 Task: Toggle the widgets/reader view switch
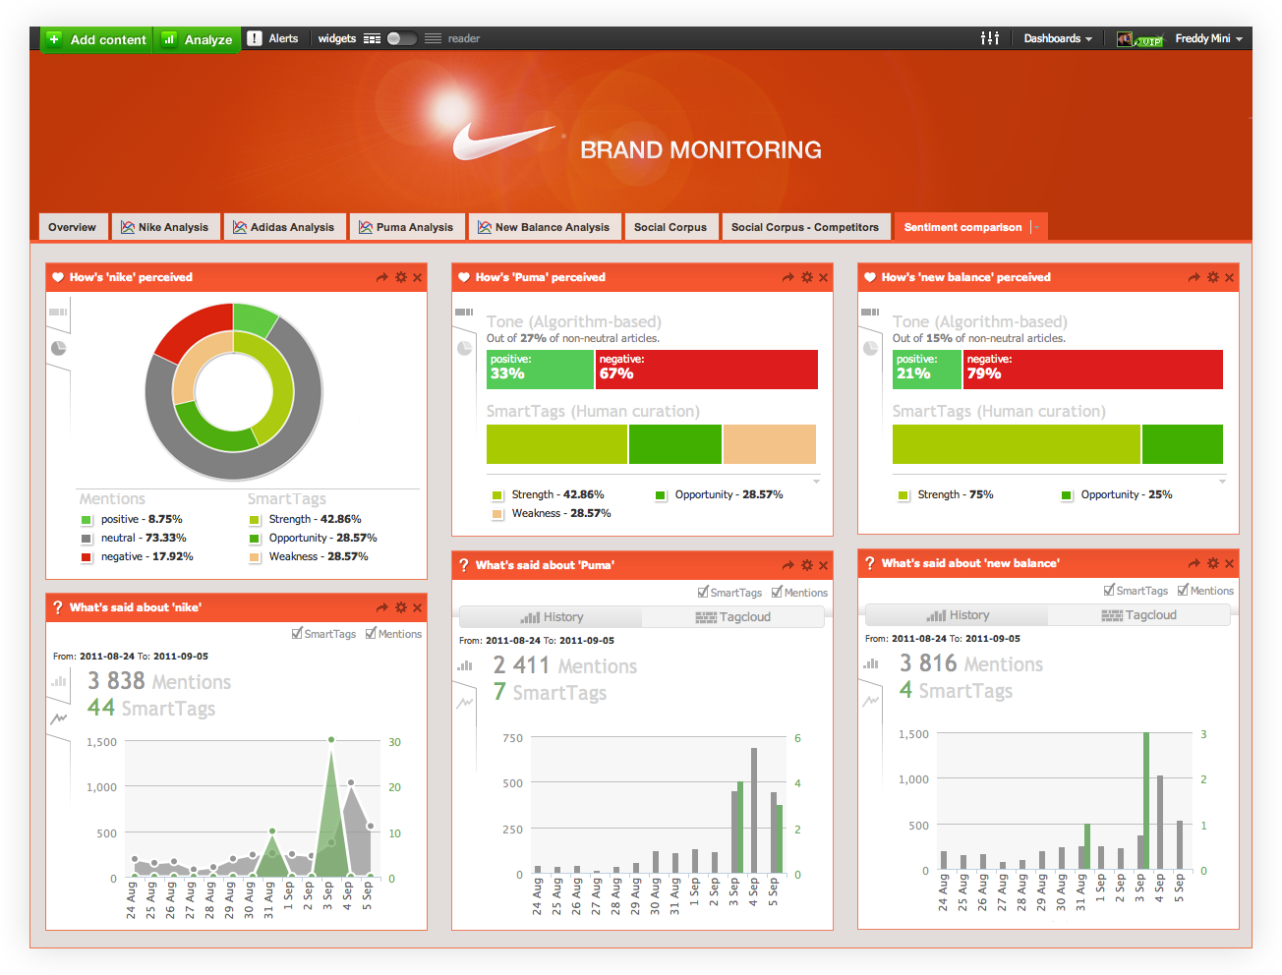click(401, 38)
